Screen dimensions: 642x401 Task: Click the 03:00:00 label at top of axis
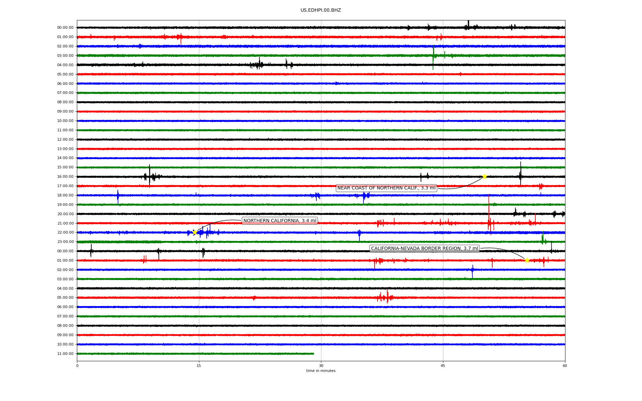[x=65, y=55]
